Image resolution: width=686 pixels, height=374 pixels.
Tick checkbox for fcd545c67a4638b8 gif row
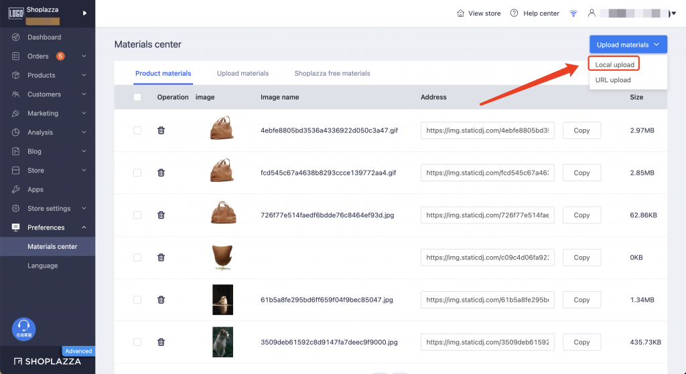(x=137, y=173)
